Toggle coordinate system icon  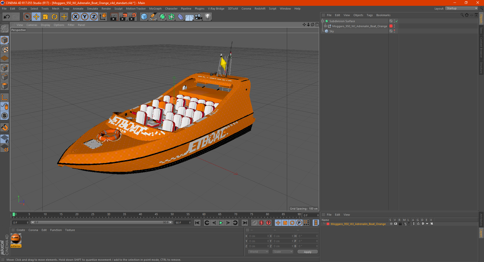click(x=103, y=17)
